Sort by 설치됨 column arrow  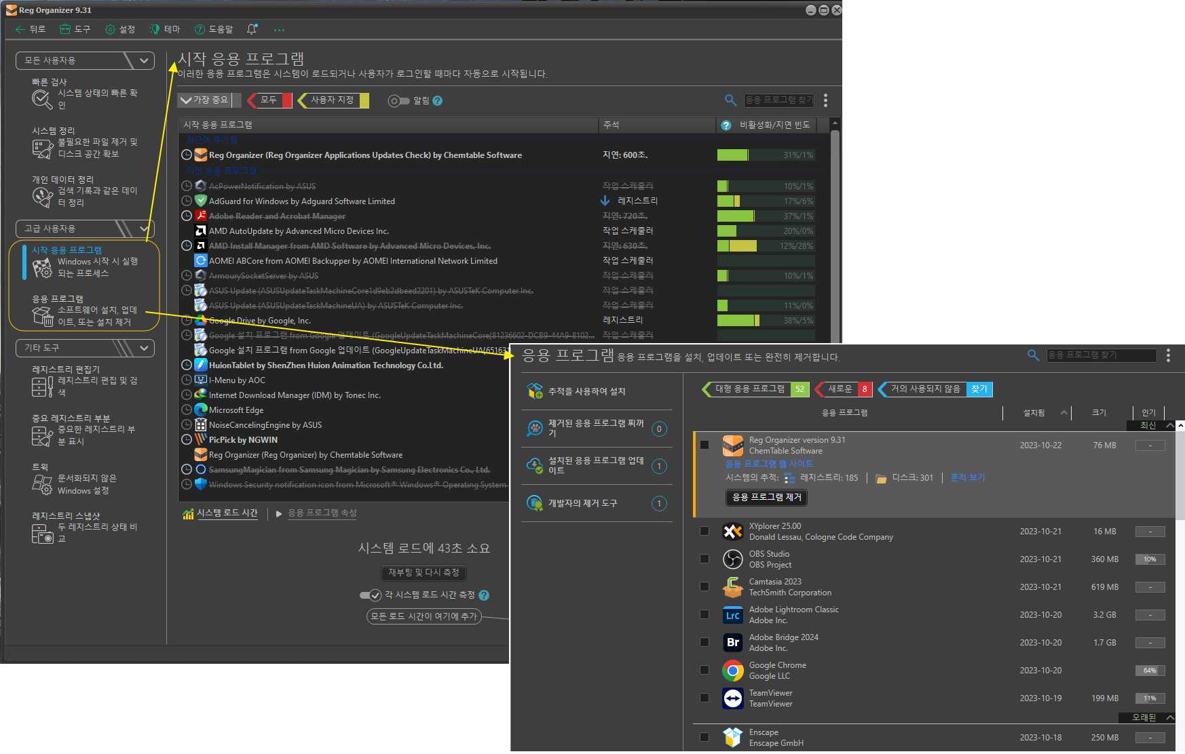point(1064,413)
